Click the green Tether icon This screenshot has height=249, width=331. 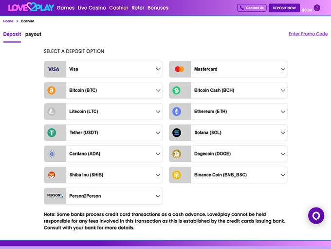pos(51,133)
